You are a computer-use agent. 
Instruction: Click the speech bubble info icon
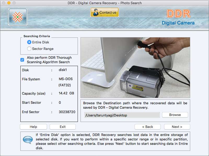coord(28,140)
